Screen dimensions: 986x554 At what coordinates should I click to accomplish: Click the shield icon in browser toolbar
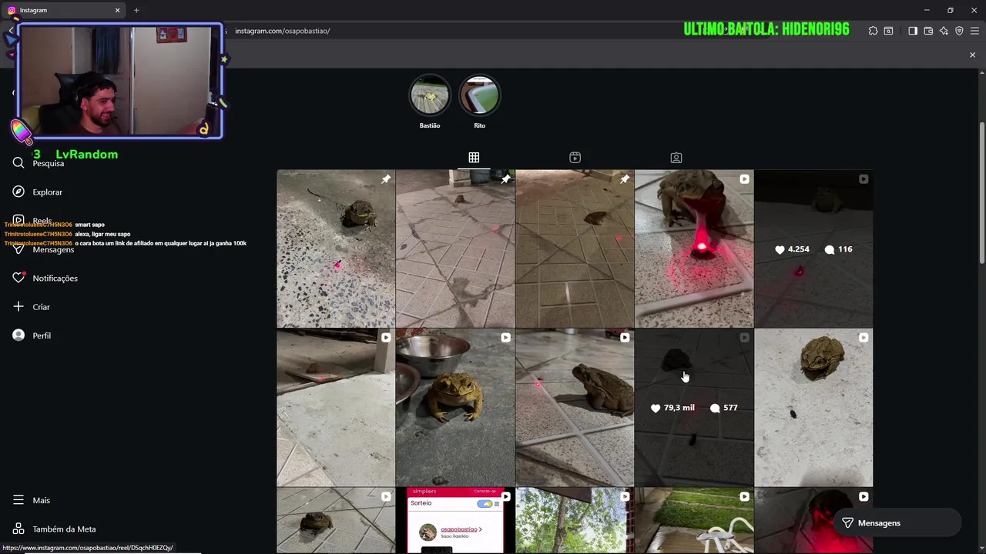point(959,31)
